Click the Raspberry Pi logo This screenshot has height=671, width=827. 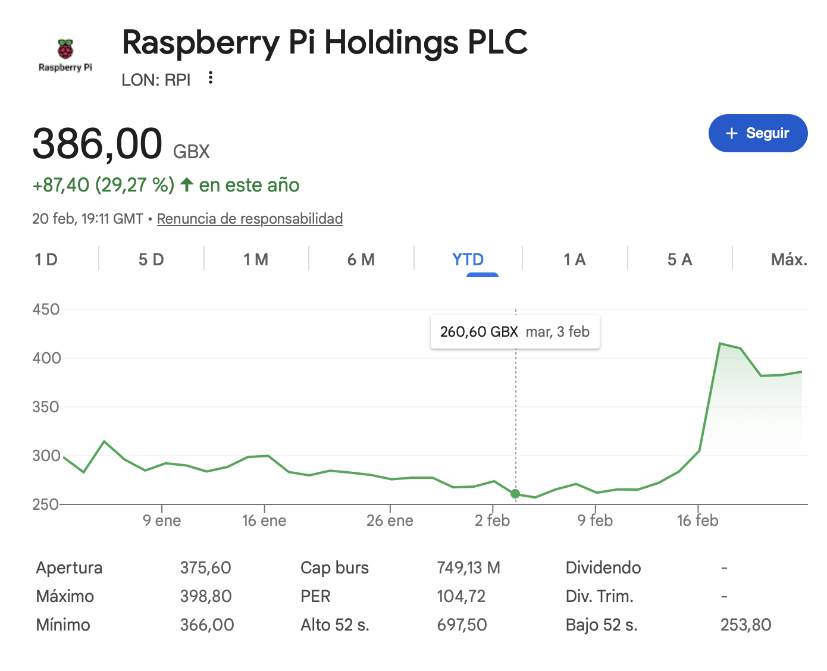(65, 55)
